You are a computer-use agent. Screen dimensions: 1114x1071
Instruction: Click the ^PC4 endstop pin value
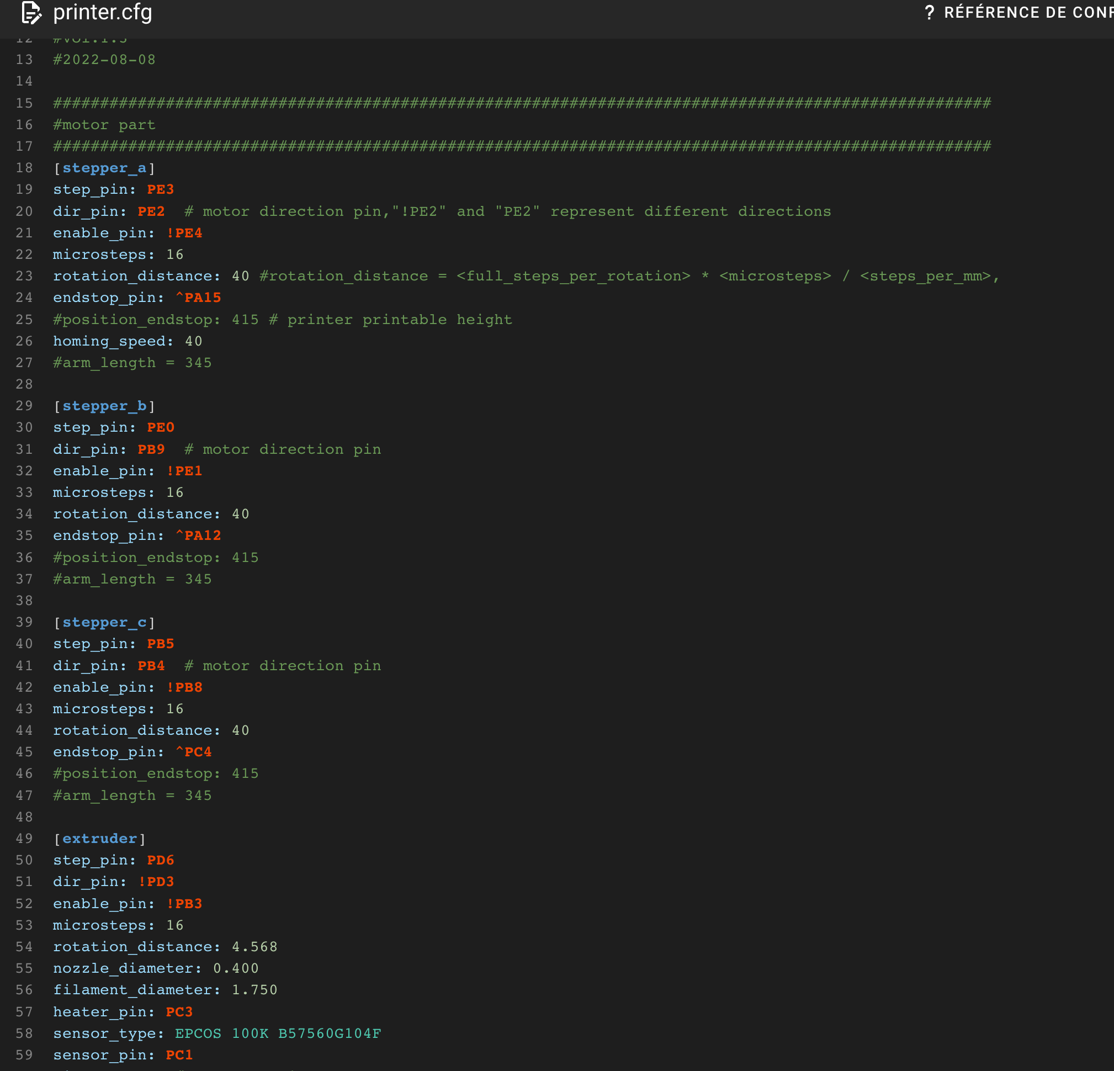[194, 752]
